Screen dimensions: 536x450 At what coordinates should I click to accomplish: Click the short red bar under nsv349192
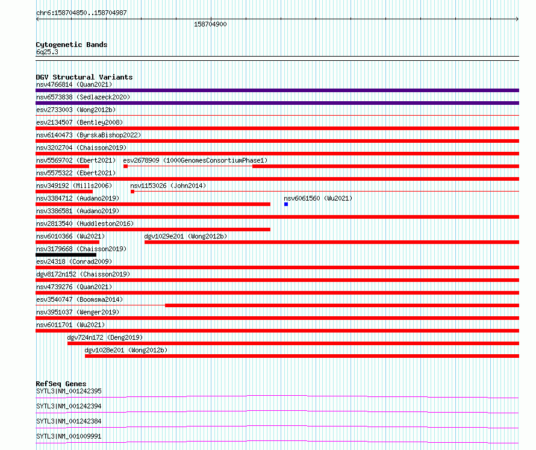64,192
